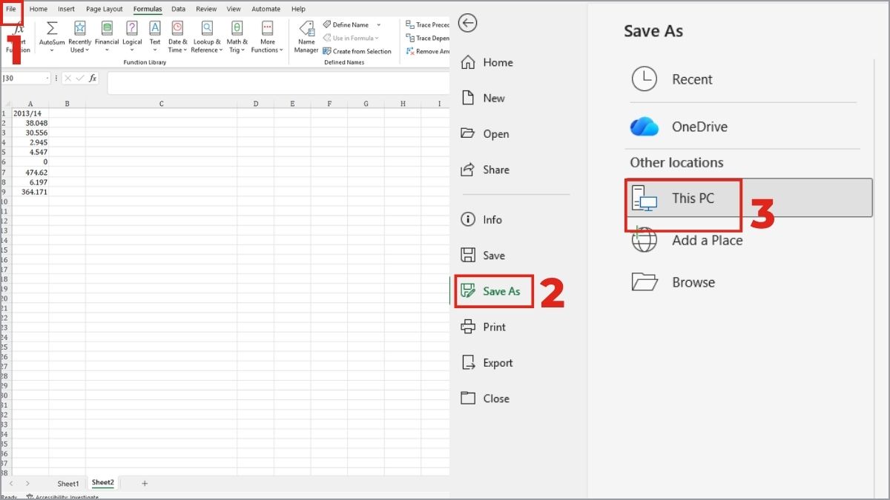
Task: Choose Print in the Backstage menu
Action: pos(484,327)
